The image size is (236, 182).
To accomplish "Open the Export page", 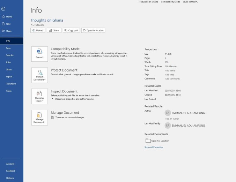I will (x=9, y=77).
